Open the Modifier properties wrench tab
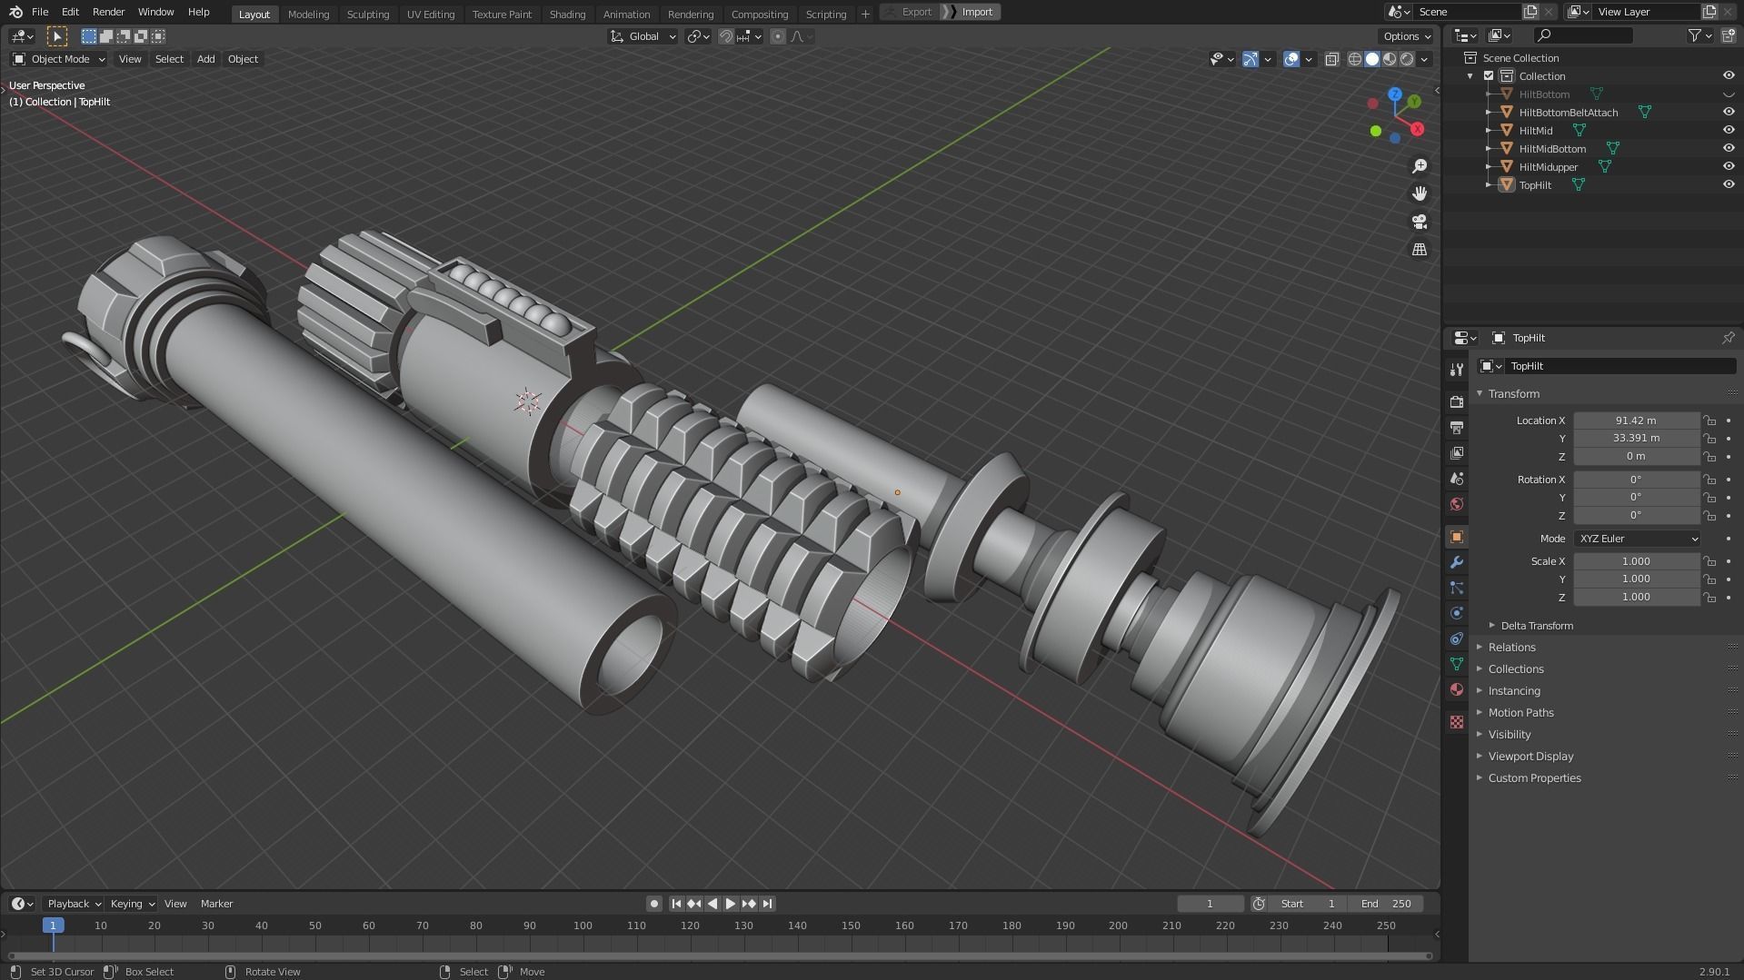This screenshot has height=980, width=1744. click(1457, 562)
